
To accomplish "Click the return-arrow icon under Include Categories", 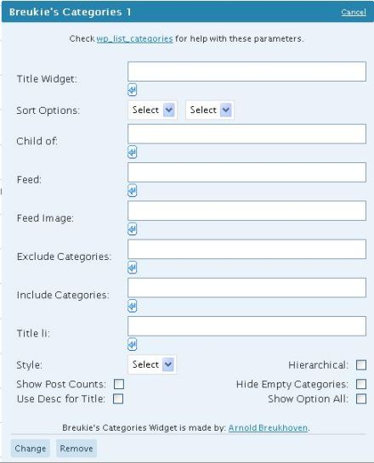I will [x=132, y=306].
